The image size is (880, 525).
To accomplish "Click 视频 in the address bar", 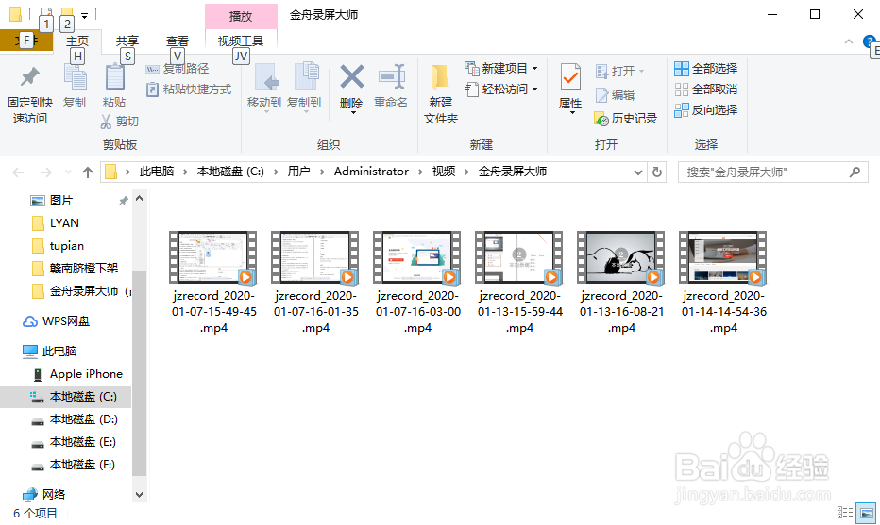I will pyautogui.click(x=444, y=172).
